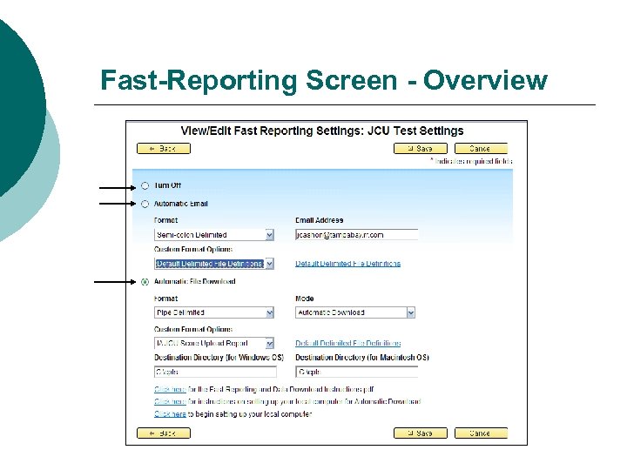The image size is (627, 470).
Task: Click here link to begin setting up computer
Action: (x=170, y=414)
